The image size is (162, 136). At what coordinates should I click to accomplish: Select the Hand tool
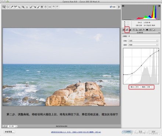(x=8, y=7)
